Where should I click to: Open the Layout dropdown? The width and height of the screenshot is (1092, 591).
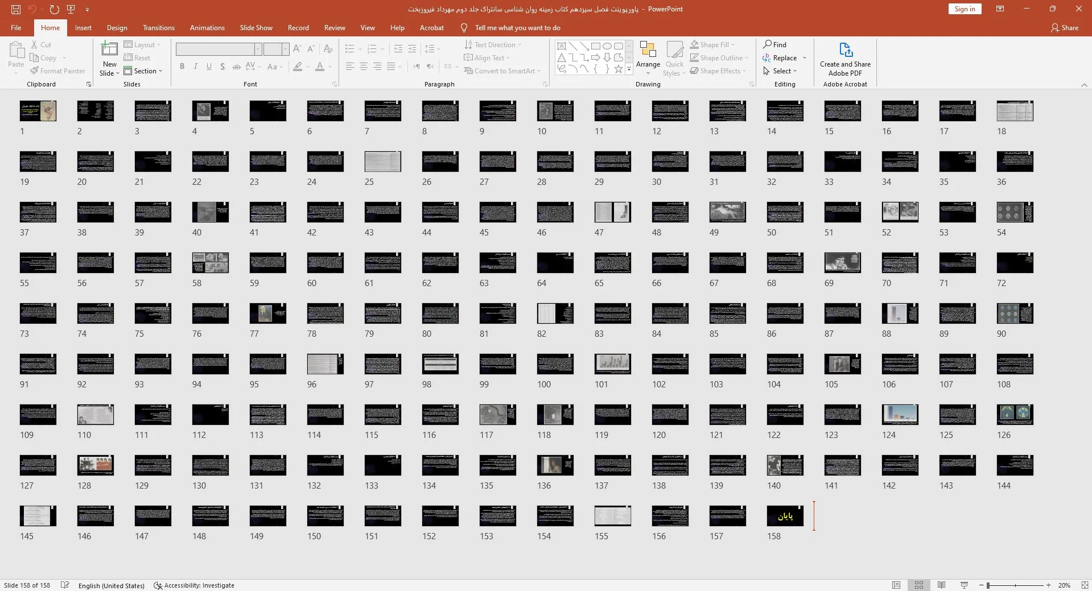click(142, 45)
